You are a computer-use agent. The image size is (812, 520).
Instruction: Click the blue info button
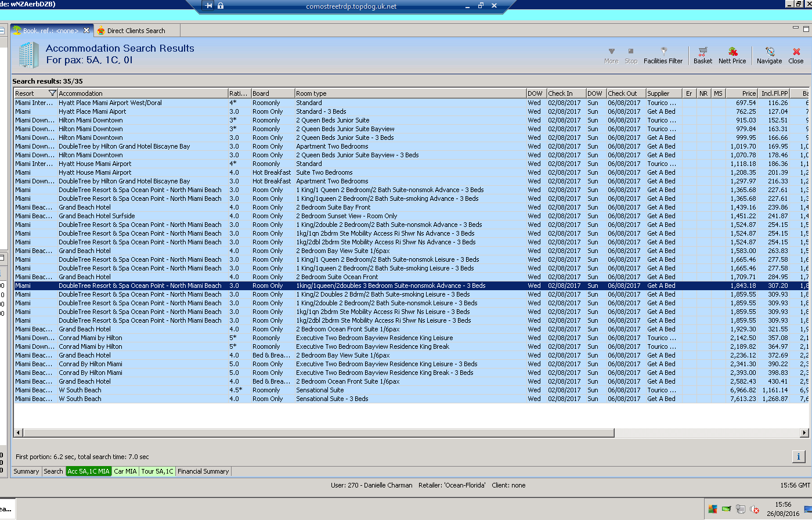coord(798,457)
